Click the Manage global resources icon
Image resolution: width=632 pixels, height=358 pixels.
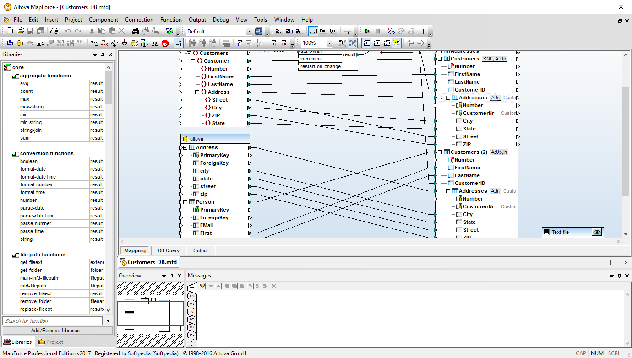point(258,31)
